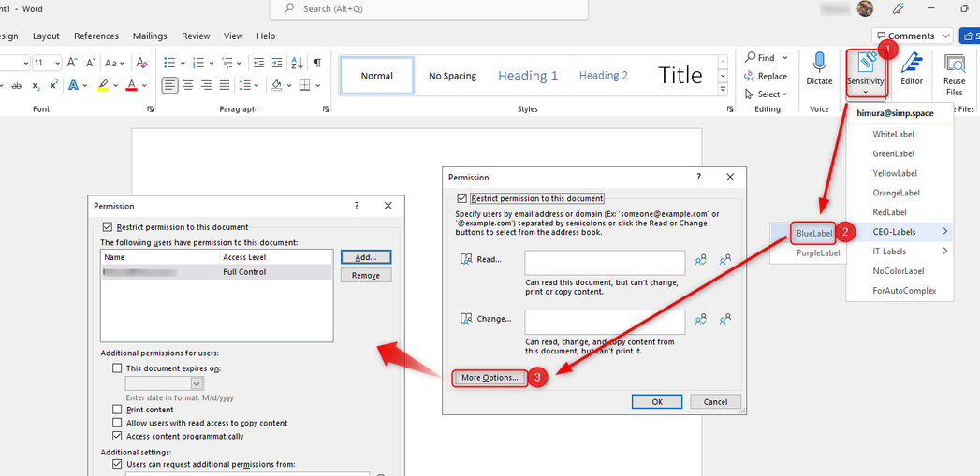The width and height of the screenshot is (980, 476).
Task: Open highlight color dropdown arrow
Action: pos(116,85)
